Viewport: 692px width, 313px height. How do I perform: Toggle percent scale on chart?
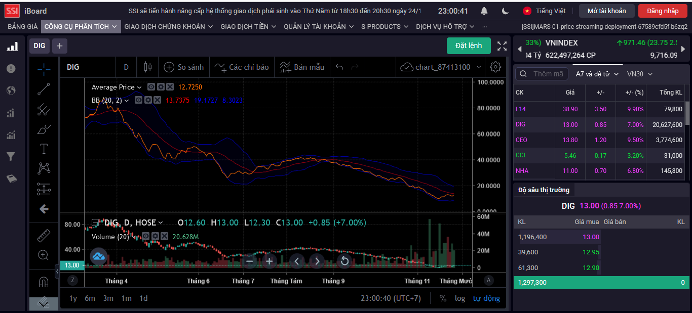point(443,298)
